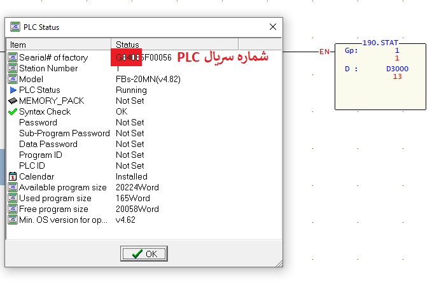Click the Item column header
This screenshot has width=432, height=282.
tap(59, 45)
